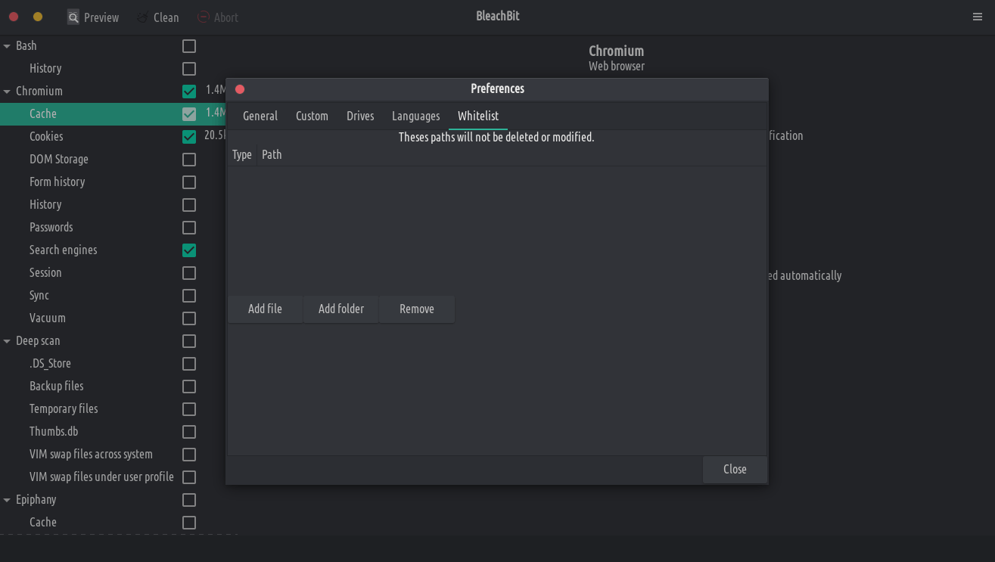The height and width of the screenshot is (562, 995).
Task: Enable the Backup files checkbox
Action: coord(189,387)
